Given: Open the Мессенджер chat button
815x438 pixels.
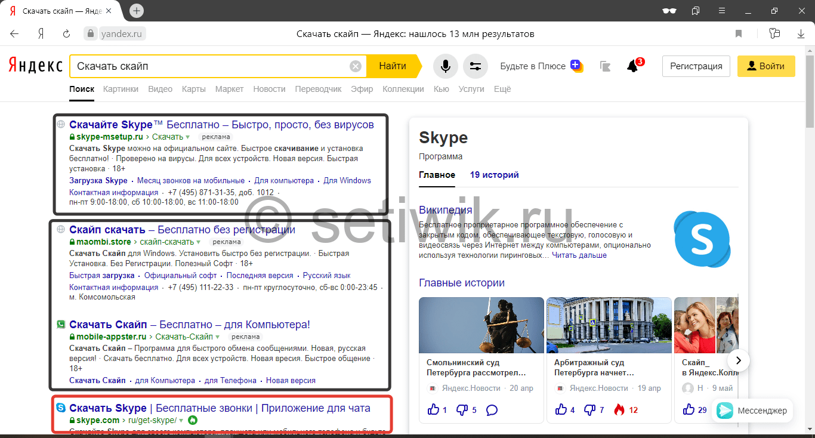Looking at the screenshot, I should point(752,411).
